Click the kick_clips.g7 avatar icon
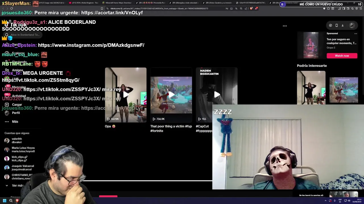The width and height of the screenshot is (364, 204). pyautogui.click(x=7, y=159)
